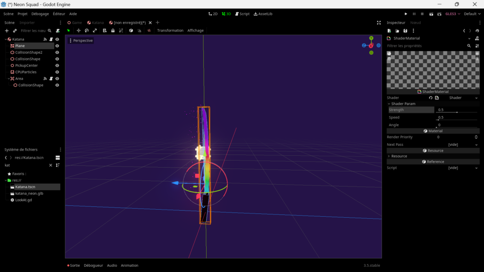Toggle visibility of the Area node

click(57, 78)
